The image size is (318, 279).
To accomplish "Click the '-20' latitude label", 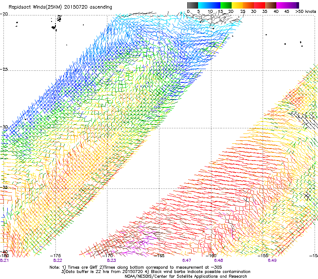I will [4, 14].
